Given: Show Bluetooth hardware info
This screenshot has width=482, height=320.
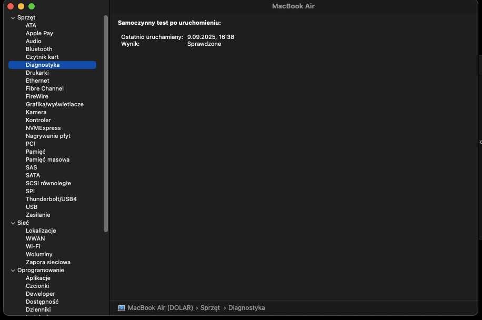Looking at the screenshot, I should click(39, 49).
